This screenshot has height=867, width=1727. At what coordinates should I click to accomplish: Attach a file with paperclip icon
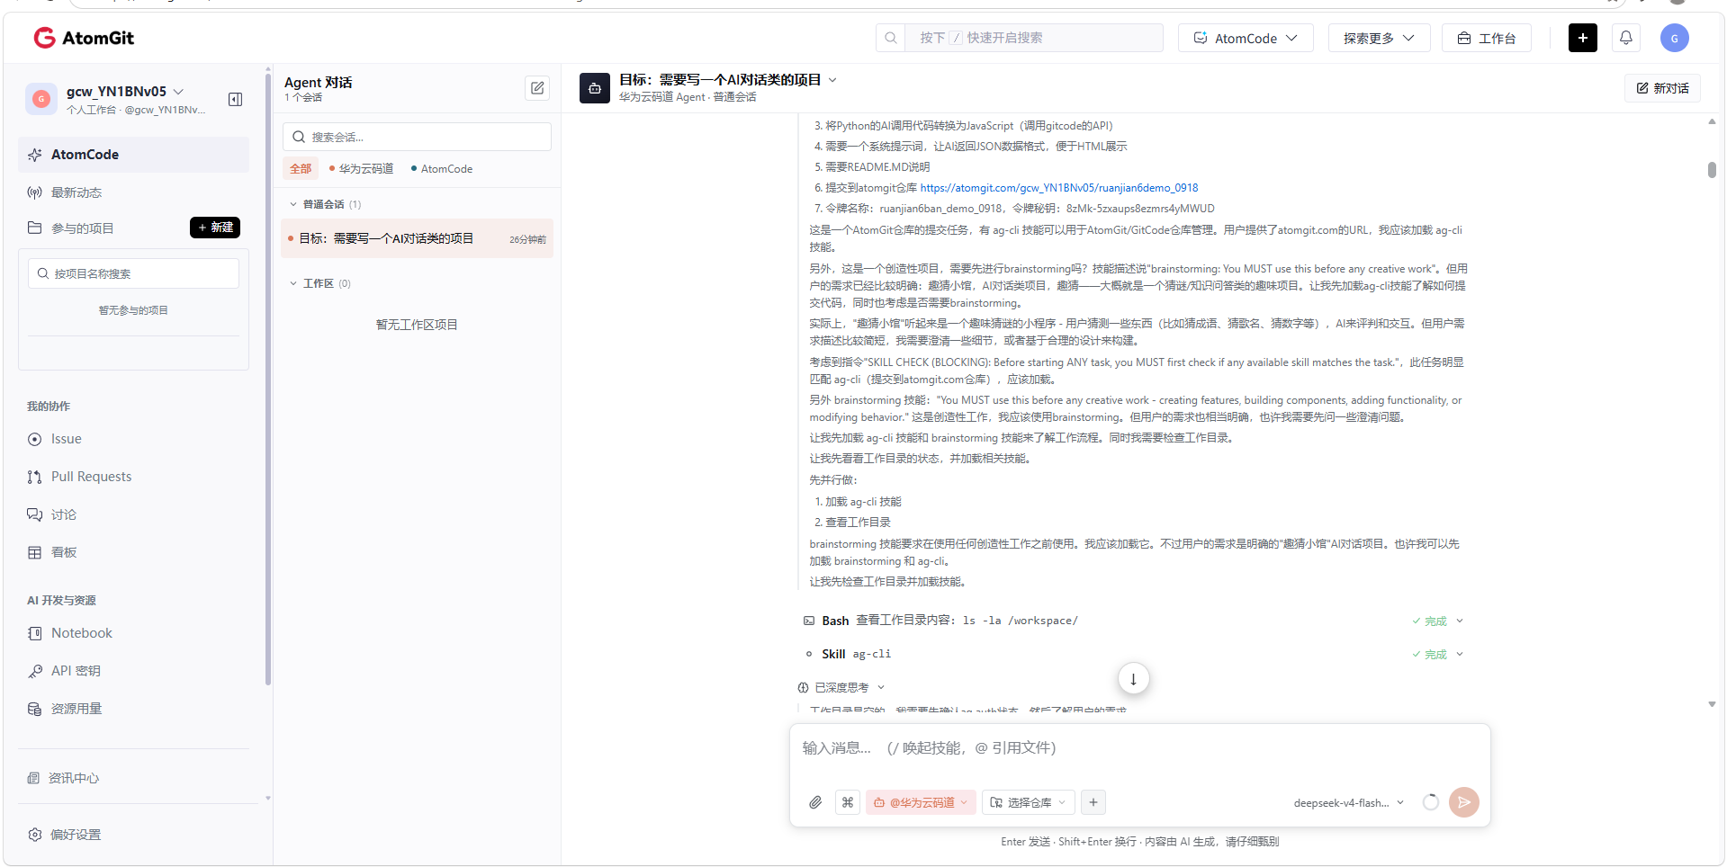click(815, 802)
